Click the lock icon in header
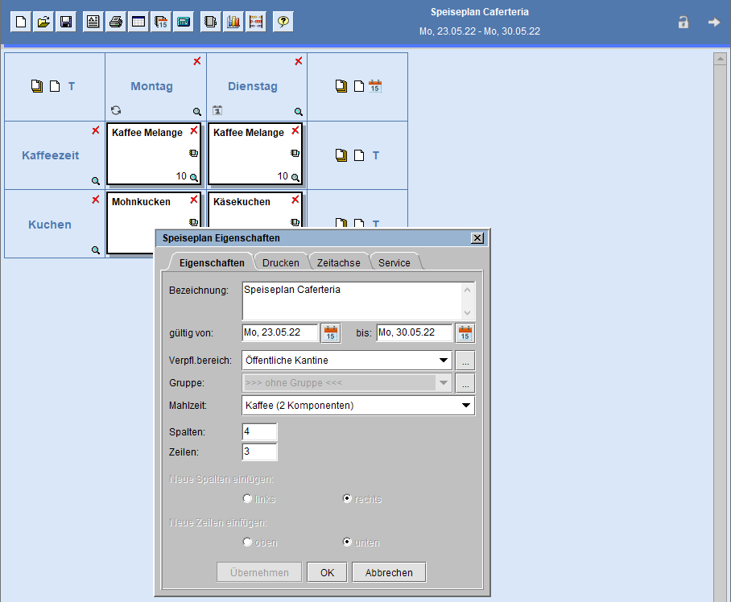The height and width of the screenshot is (602, 731). (x=684, y=23)
